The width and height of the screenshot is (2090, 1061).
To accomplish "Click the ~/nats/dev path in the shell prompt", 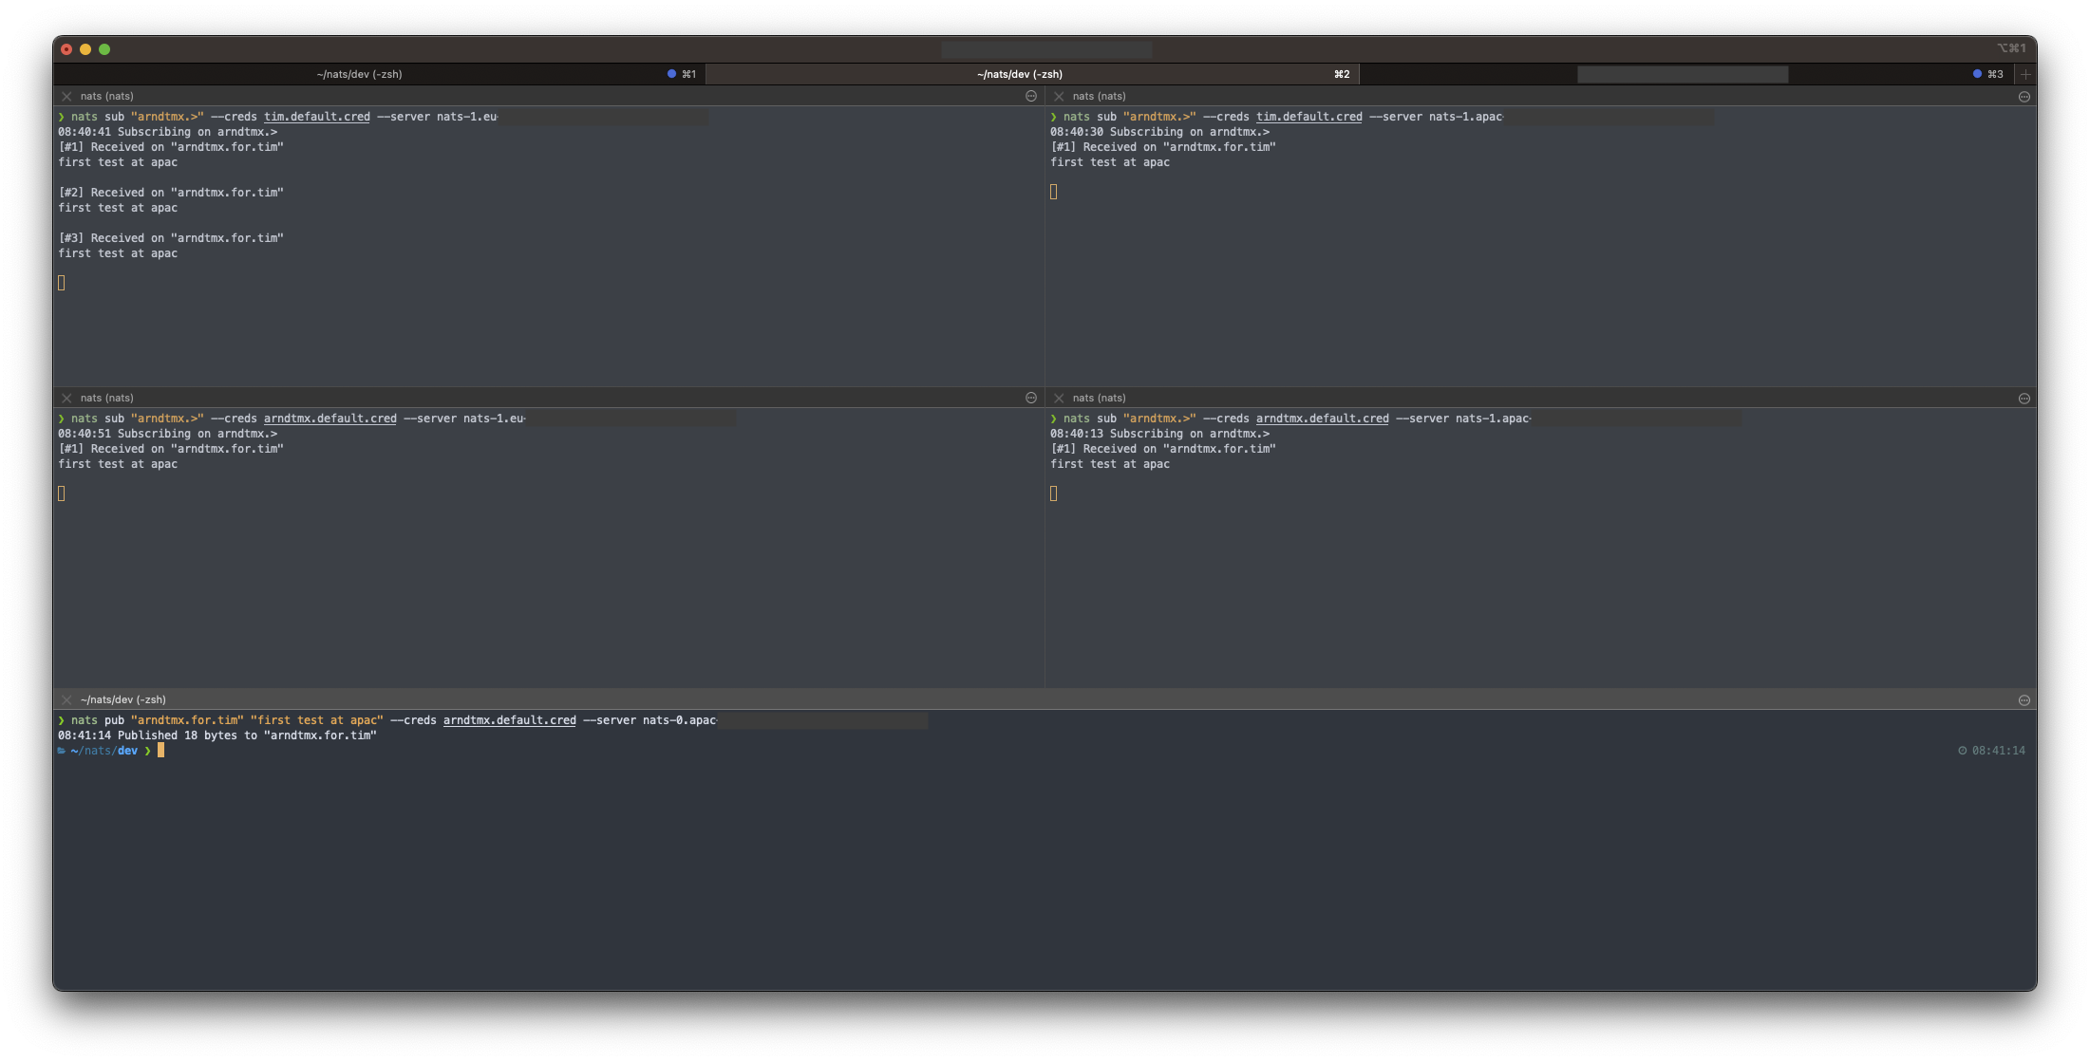I will (106, 750).
